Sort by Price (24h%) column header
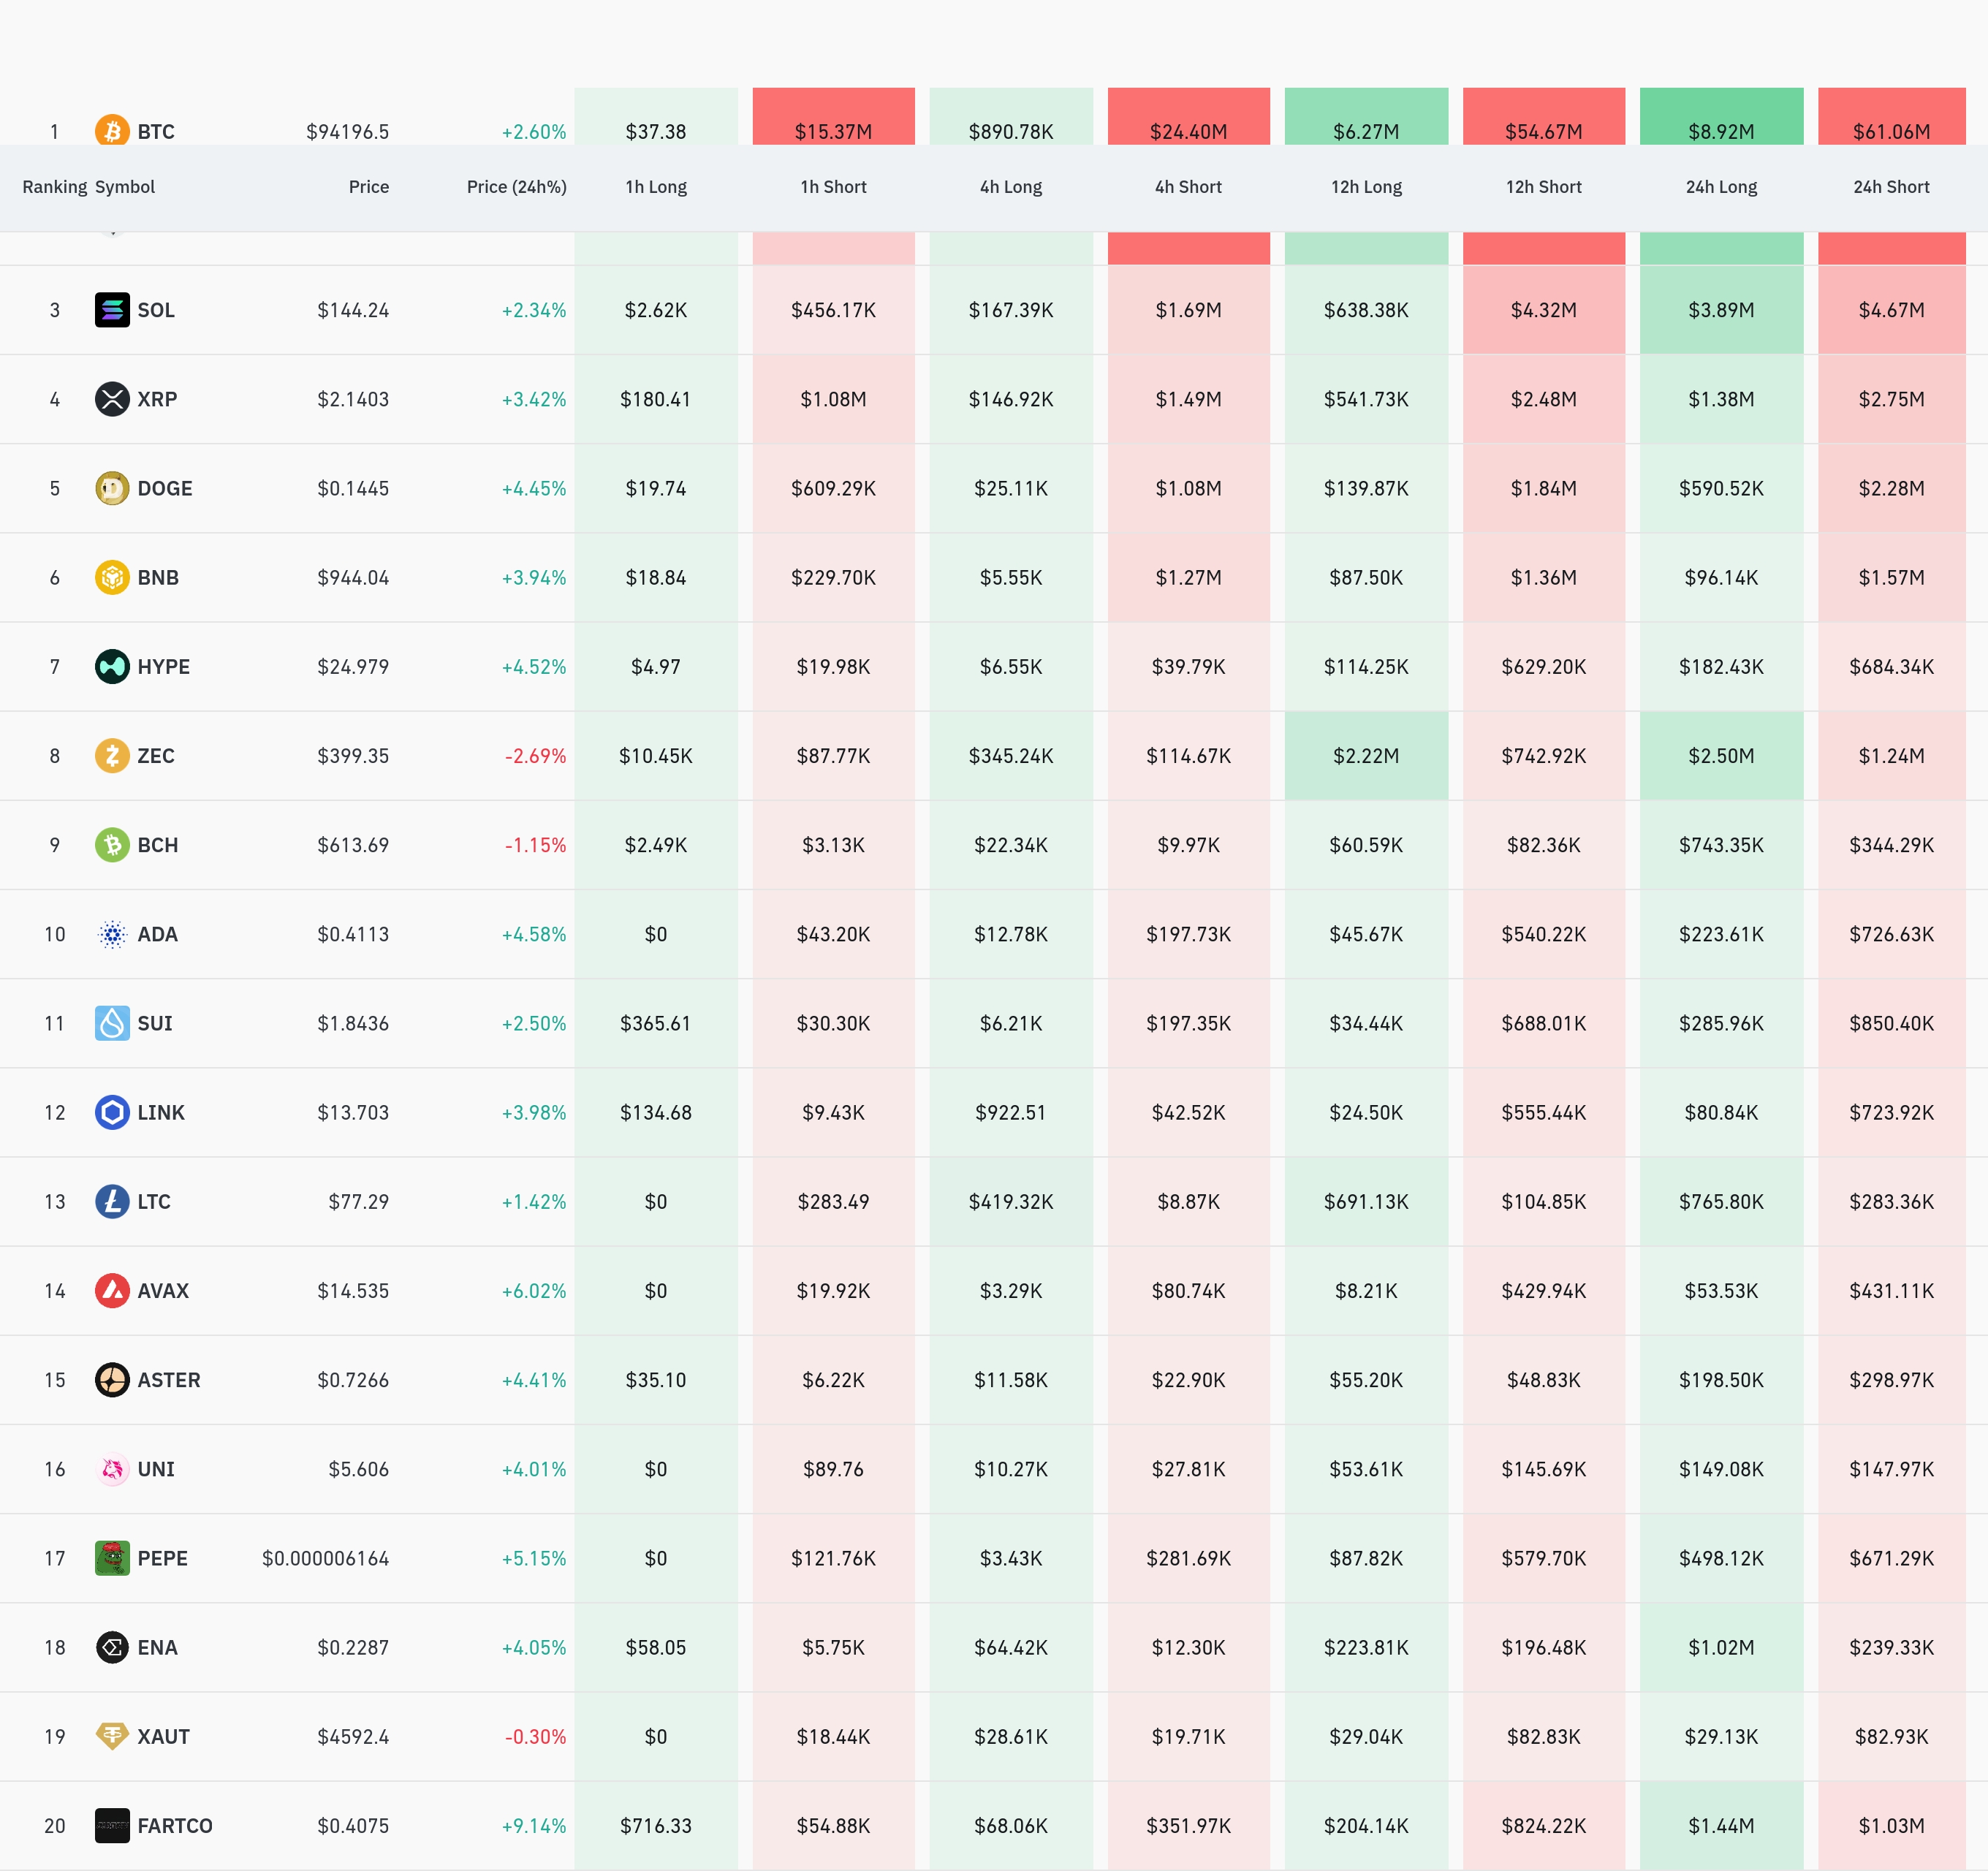Image resolution: width=1988 pixels, height=1871 pixels. point(516,187)
